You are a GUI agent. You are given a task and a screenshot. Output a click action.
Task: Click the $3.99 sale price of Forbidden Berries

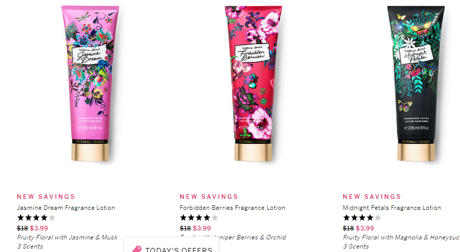click(x=202, y=228)
